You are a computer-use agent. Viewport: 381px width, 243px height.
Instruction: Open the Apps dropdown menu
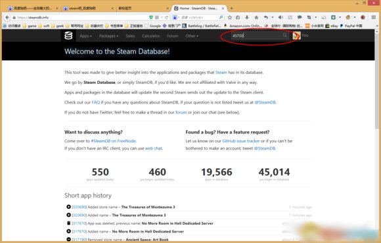click(x=86, y=36)
